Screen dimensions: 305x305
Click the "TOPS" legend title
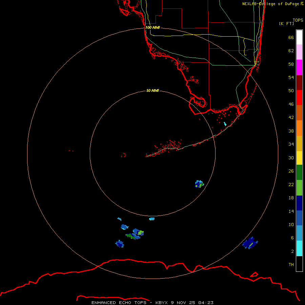click(298, 20)
